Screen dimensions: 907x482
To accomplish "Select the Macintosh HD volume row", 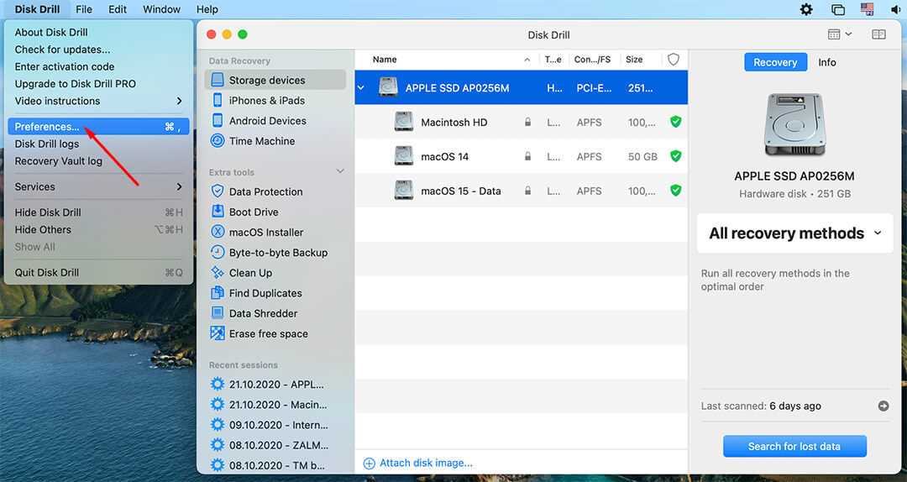I will pos(522,122).
